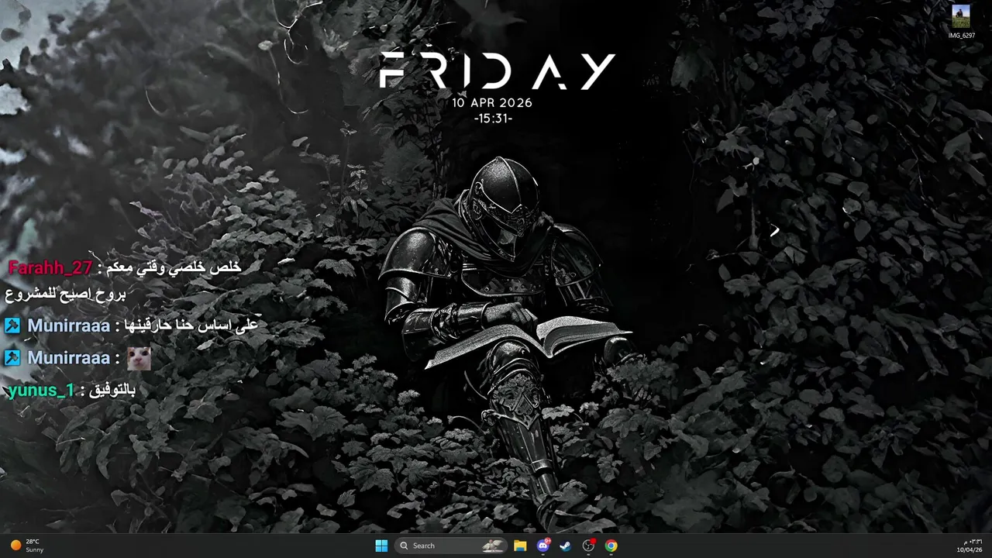992x558 pixels.
Task: Click the -15:31- time widget text
Action: [493, 119]
